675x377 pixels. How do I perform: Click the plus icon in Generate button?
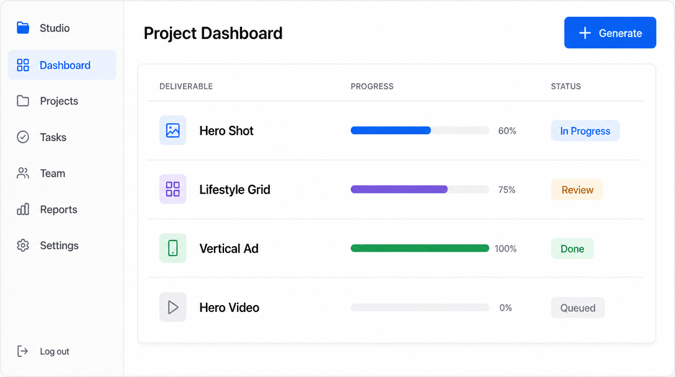pos(584,33)
